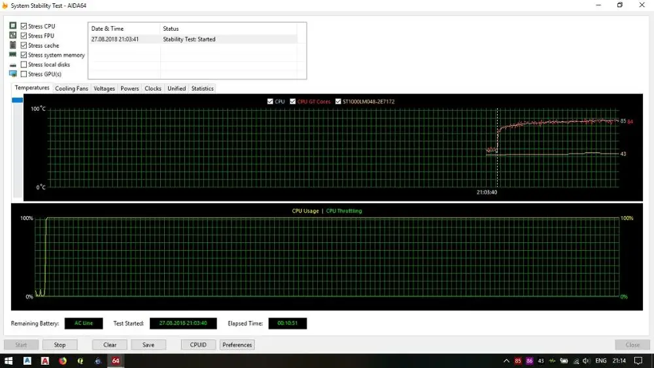This screenshot has width=654, height=368.
Task: Switch to the Temperatures tab
Action: click(x=31, y=88)
